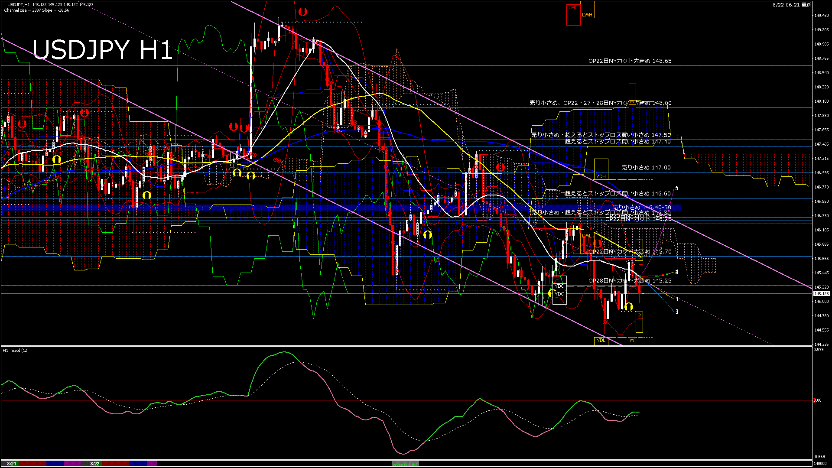Click the 8/22 06:21 更新 timestamp
832x468 pixels.
pyautogui.click(x=792, y=5)
